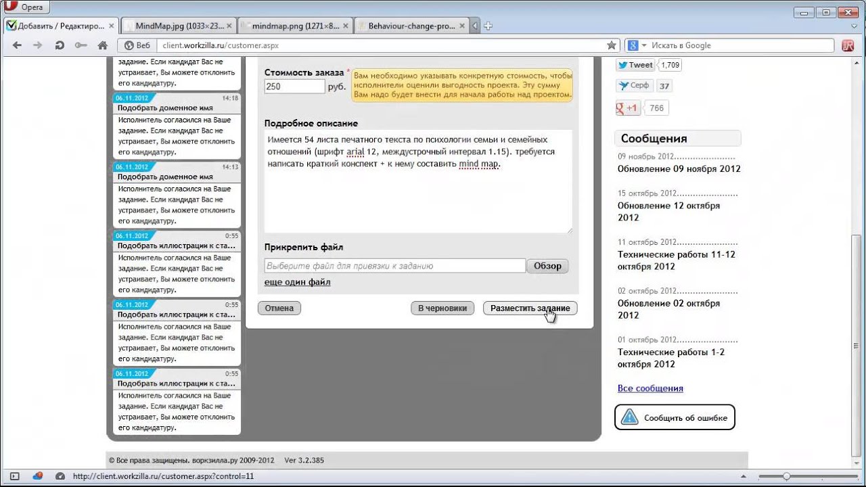Image resolution: width=866 pixels, height=487 pixels.
Task: Open the Все сообщения link
Action: coord(650,388)
